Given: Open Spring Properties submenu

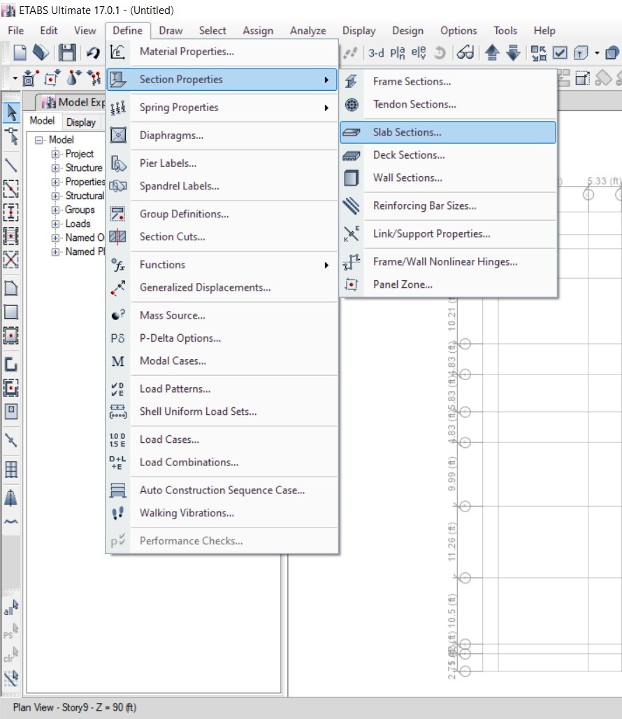Looking at the screenshot, I should (x=179, y=108).
